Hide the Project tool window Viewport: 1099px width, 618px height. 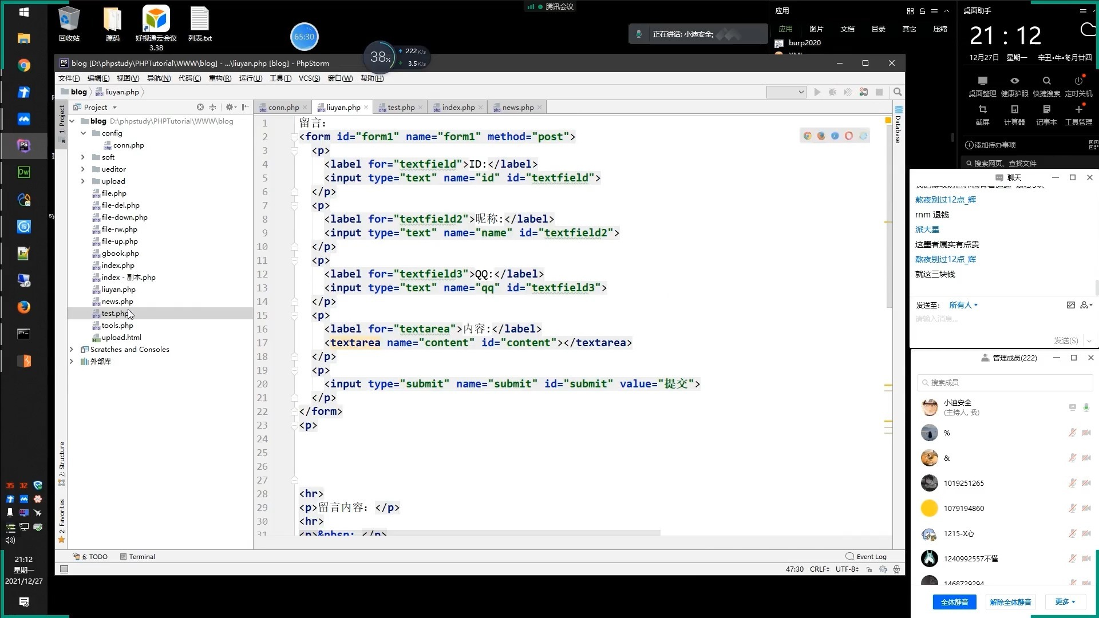(x=246, y=107)
